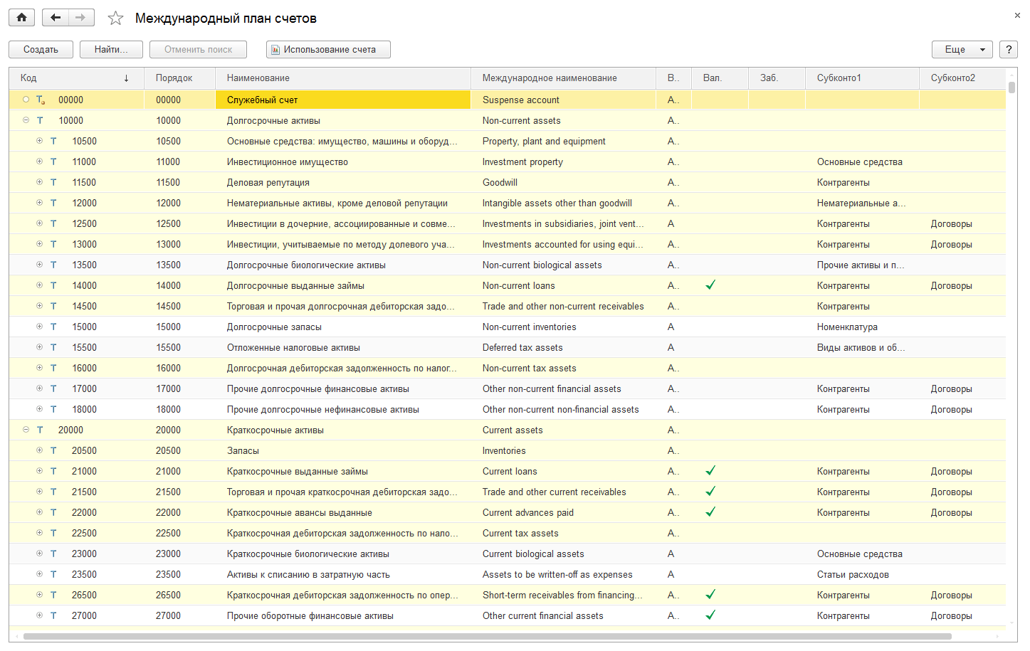Click the Home icon button
The image size is (1030, 651).
click(x=22, y=18)
